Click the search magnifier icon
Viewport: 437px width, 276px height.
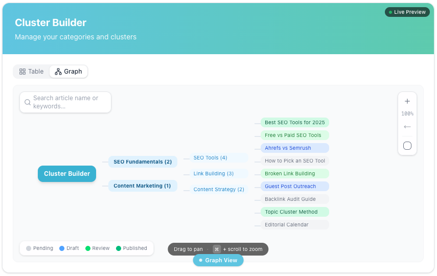pyautogui.click(x=27, y=102)
